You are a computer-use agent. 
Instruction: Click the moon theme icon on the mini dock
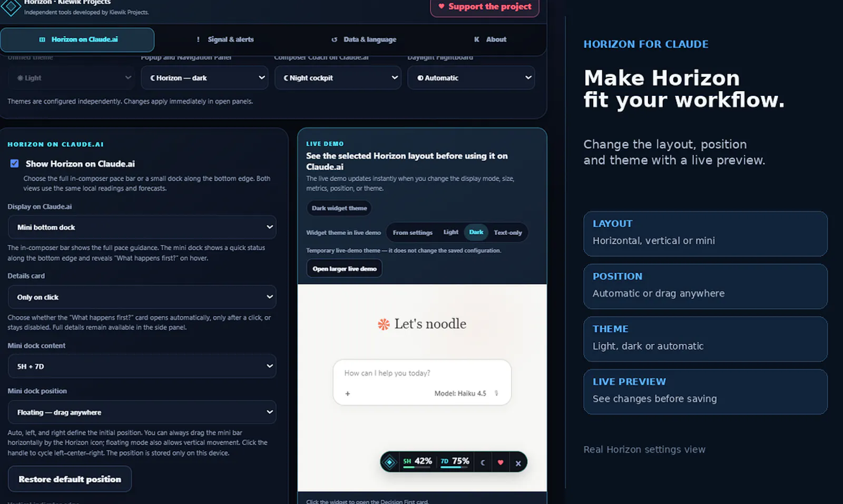(x=483, y=463)
